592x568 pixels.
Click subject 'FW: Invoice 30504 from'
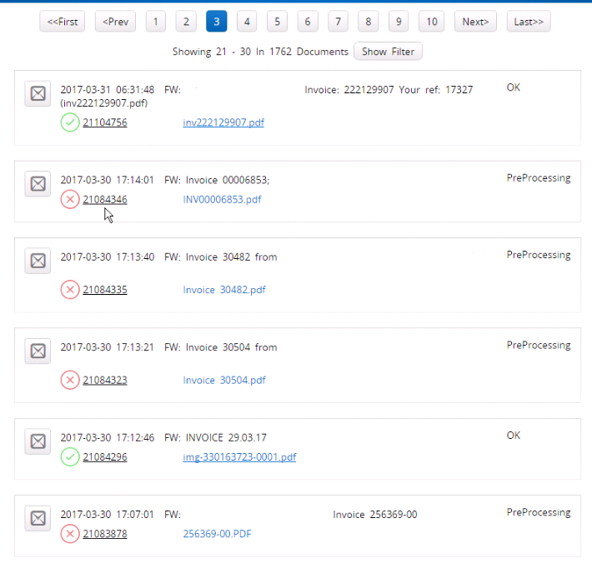pos(220,347)
